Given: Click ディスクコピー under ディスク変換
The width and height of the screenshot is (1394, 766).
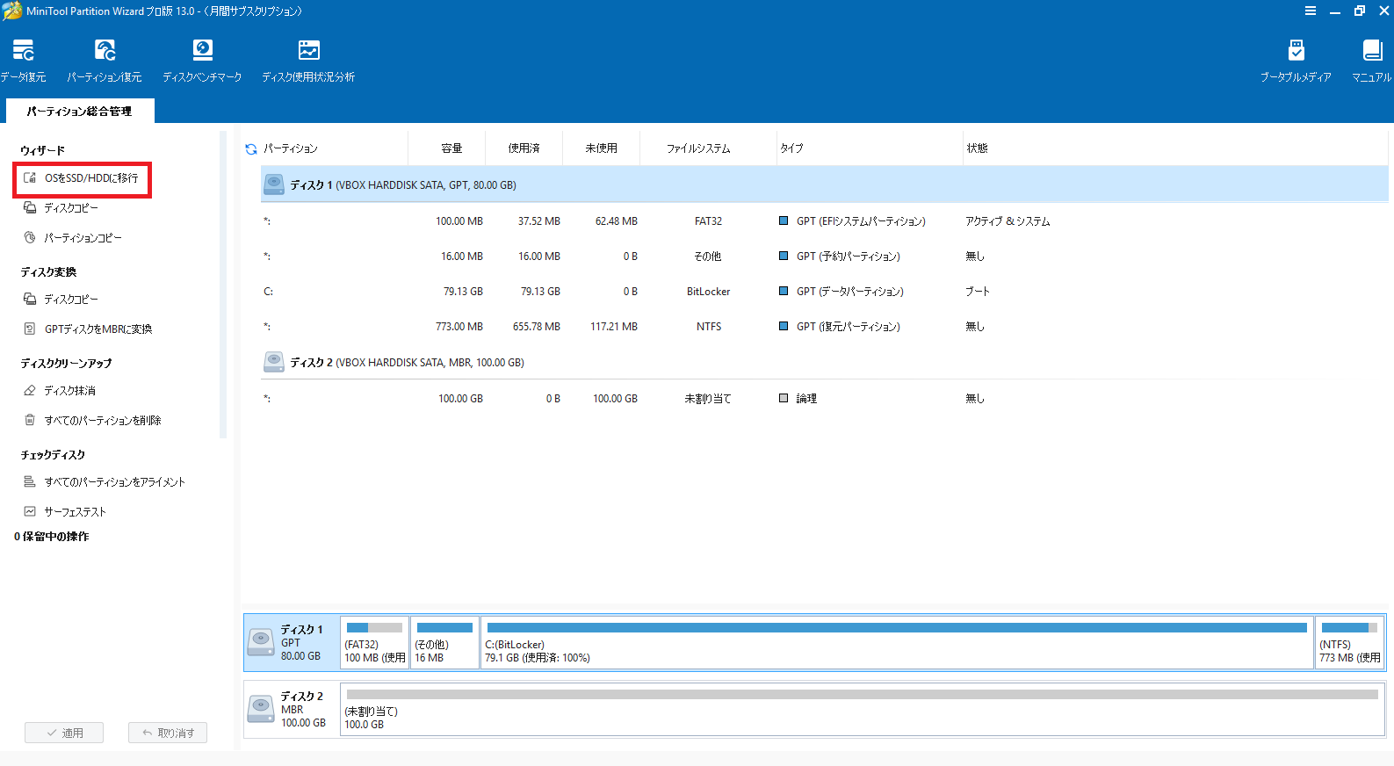Looking at the screenshot, I should pyautogui.click(x=71, y=300).
